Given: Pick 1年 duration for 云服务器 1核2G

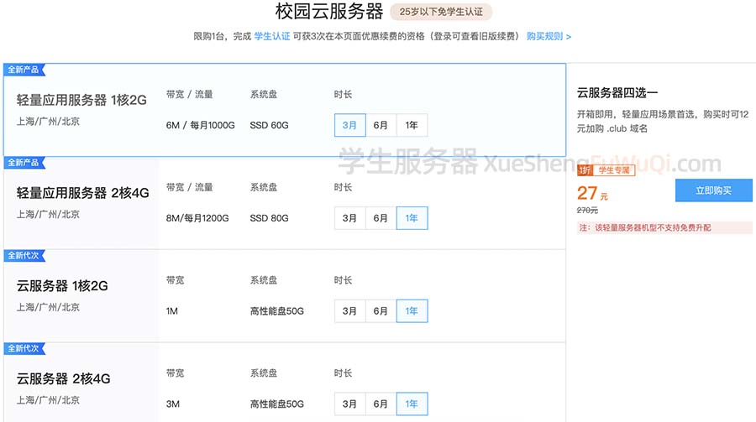Looking at the screenshot, I should tap(412, 311).
